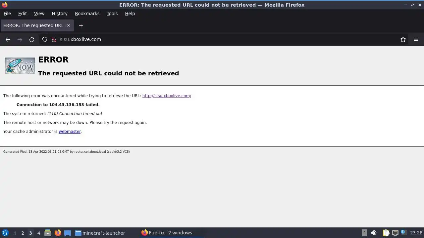
Task: Click the 'Generated Wed, 13 Apr 2022' footer text
Action: coord(66,152)
